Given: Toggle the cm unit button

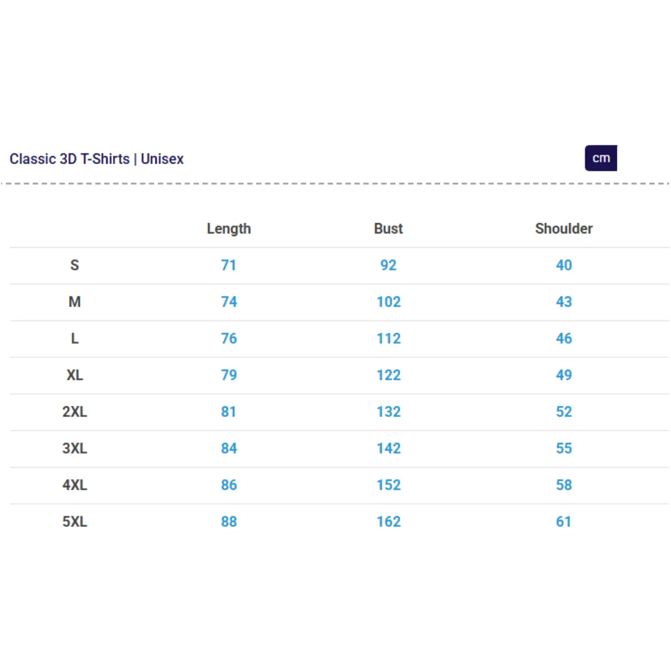Looking at the screenshot, I should click(x=600, y=158).
